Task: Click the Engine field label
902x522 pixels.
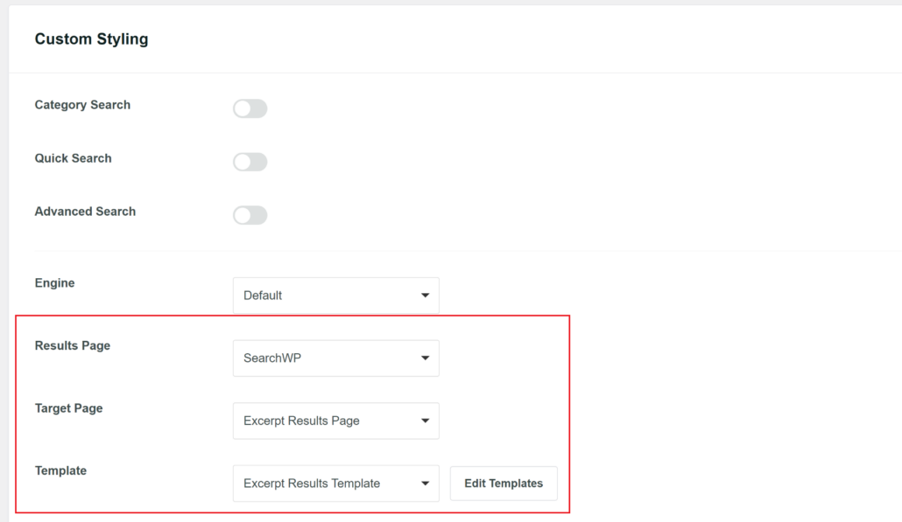Action: tap(54, 282)
